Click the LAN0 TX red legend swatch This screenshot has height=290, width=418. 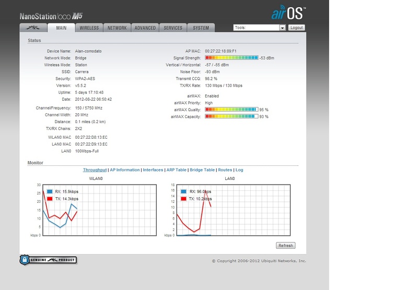[x=183, y=199]
